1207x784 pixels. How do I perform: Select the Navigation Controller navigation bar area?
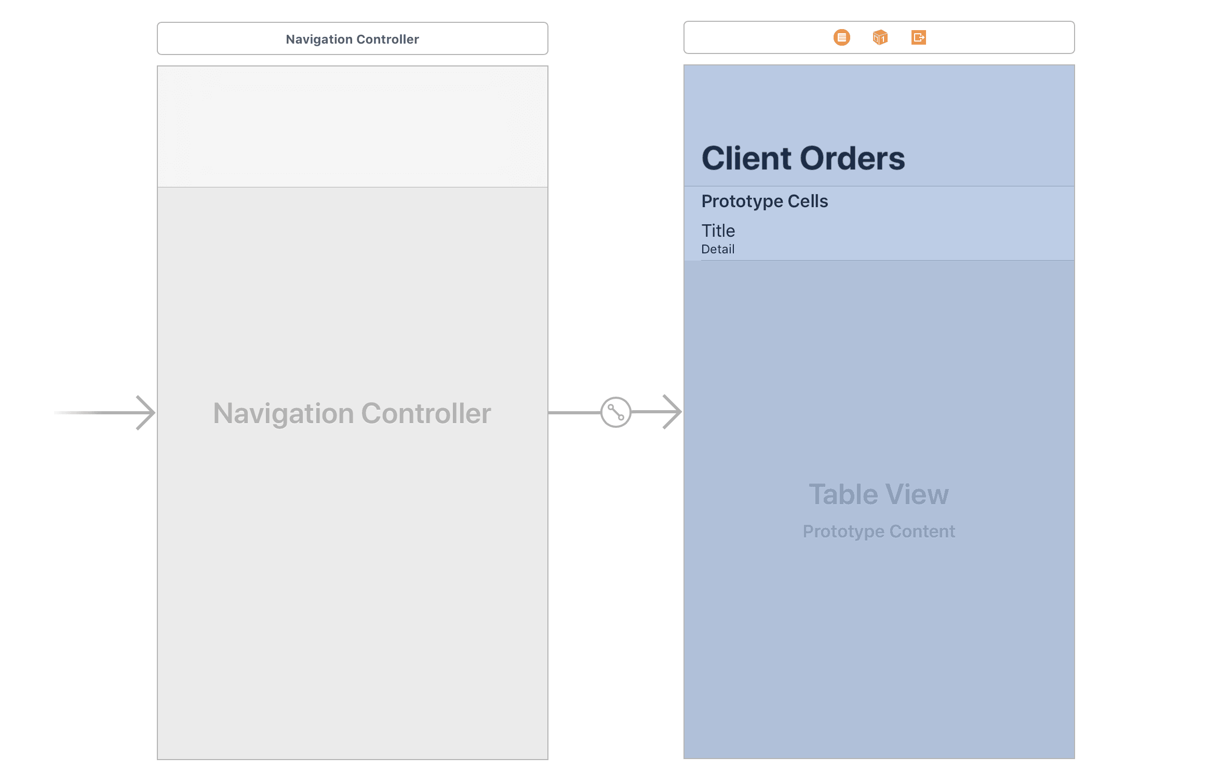tap(352, 125)
